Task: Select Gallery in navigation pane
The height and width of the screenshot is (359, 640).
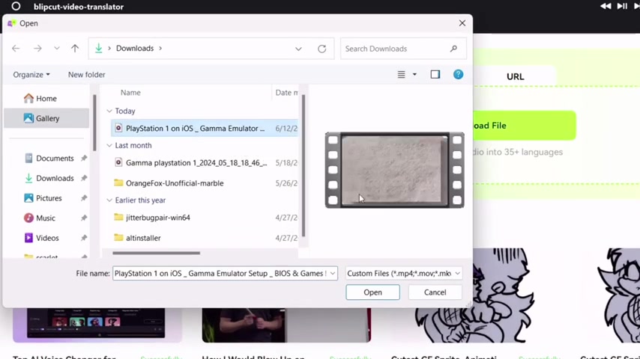Action: pyautogui.click(x=46, y=119)
